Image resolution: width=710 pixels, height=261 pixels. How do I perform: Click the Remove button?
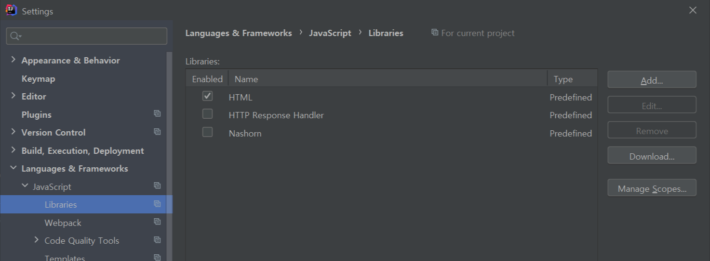coord(652,130)
